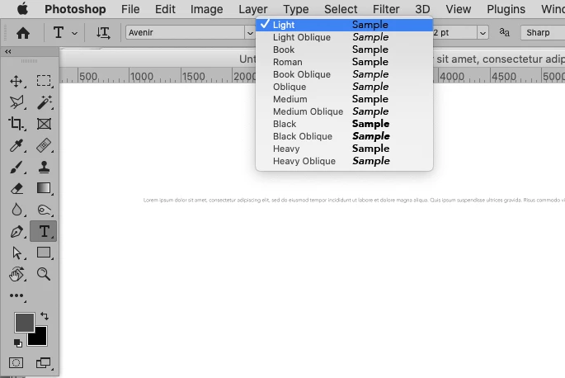Click the Lorem ipsum text line on canvas
Viewport: 565px width, 378px height.
pos(354,200)
